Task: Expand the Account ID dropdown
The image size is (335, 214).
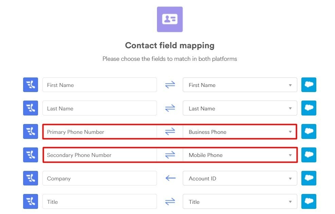Action: [240, 178]
